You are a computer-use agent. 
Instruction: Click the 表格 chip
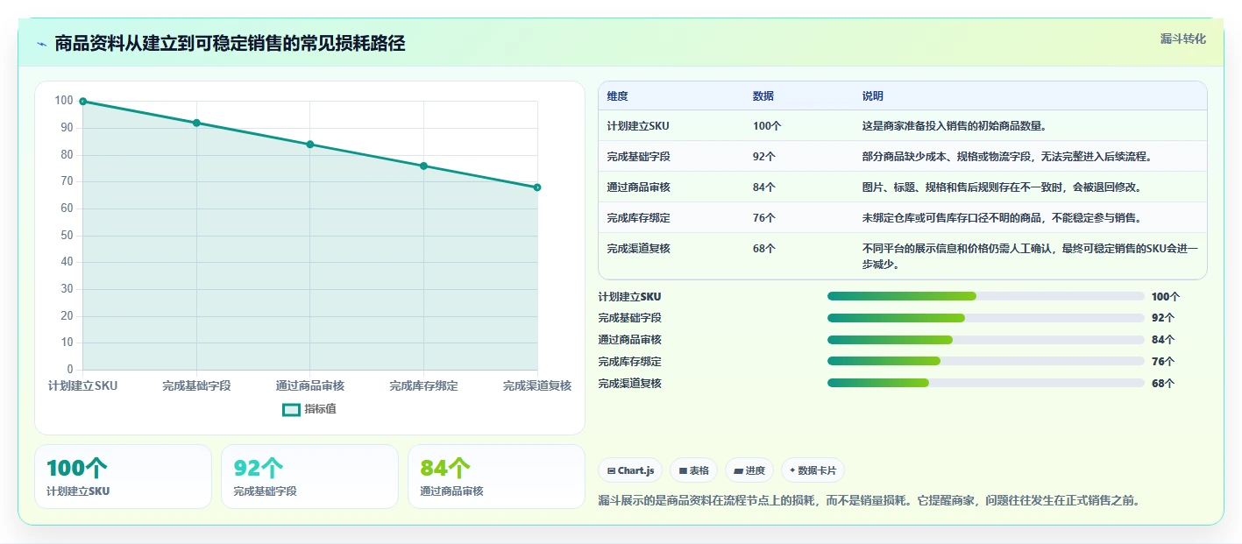click(x=693, y=470)
